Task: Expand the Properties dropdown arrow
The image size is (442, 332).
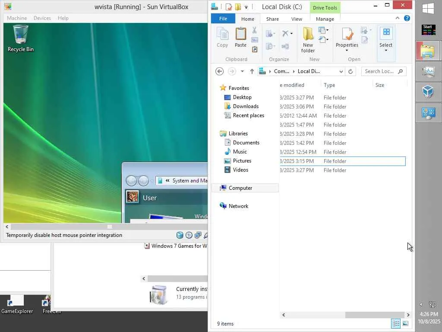Action: tap(347, 51)
